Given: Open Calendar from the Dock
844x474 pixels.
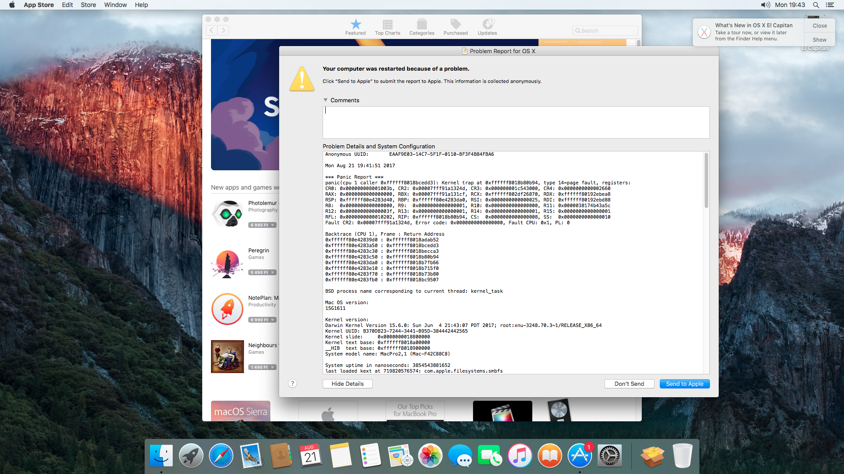Looking at the screenshot, I should pos(311,456).
